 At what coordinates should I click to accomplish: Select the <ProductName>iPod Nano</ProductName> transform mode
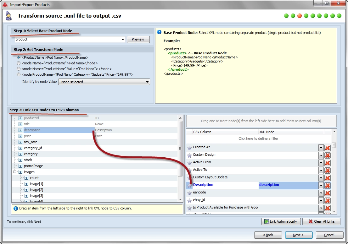tap(19, 57)
